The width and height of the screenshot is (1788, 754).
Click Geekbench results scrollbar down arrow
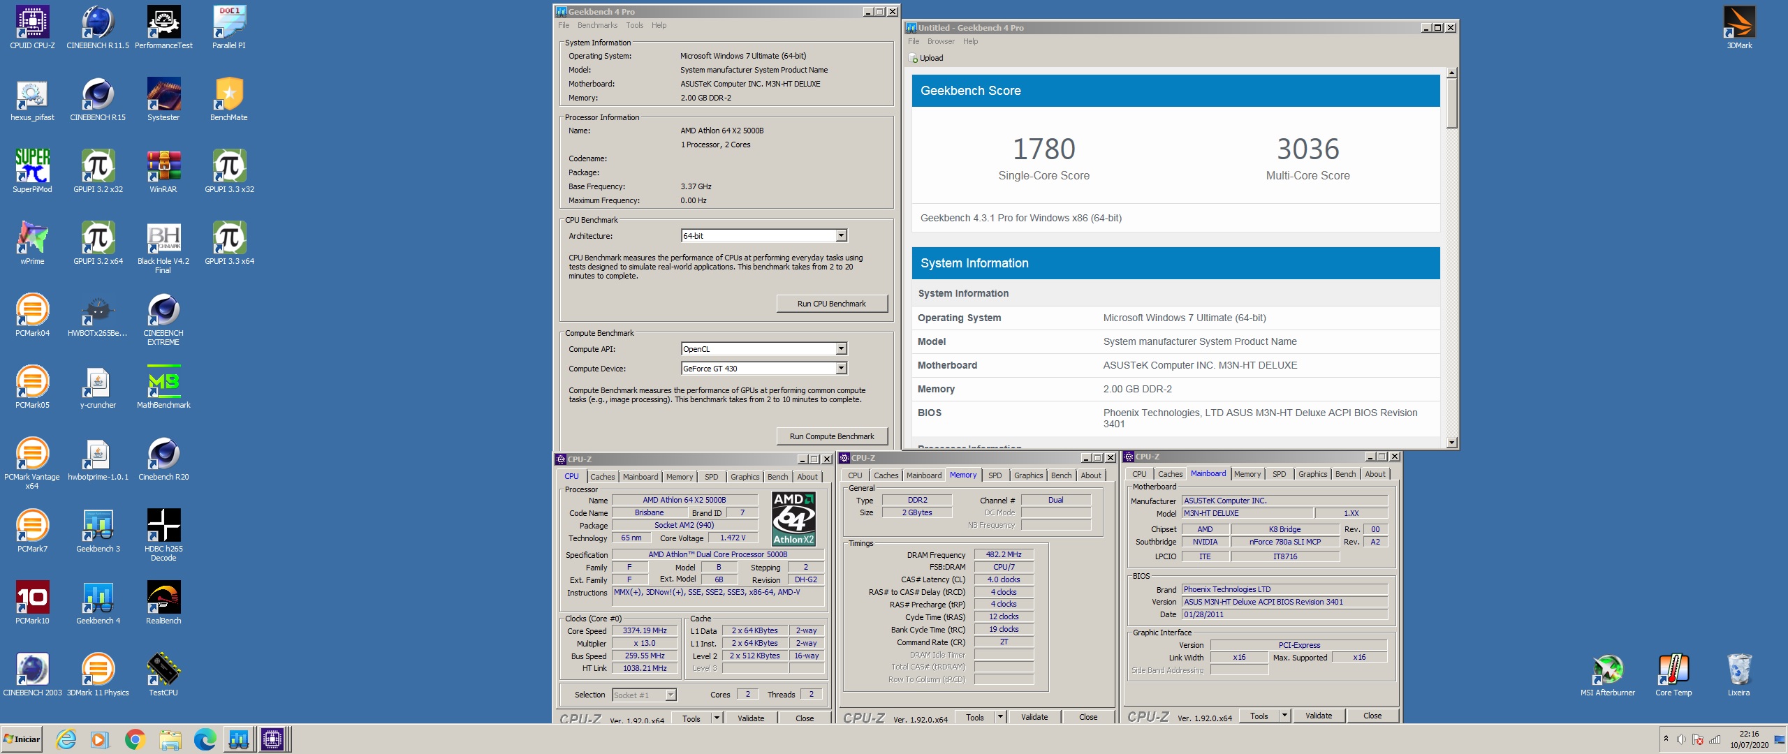(x=1452, y=443)
